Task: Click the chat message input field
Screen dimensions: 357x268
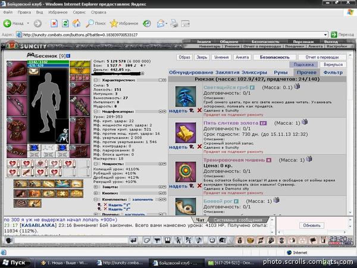Action: pyautogui.click(x=71, y=240)
